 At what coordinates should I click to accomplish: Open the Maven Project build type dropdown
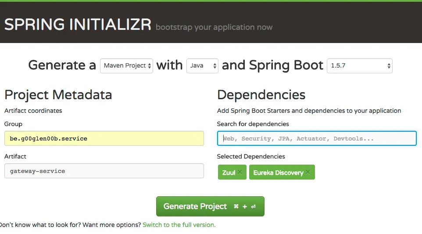pyautogui.click(x=126, y=66)
